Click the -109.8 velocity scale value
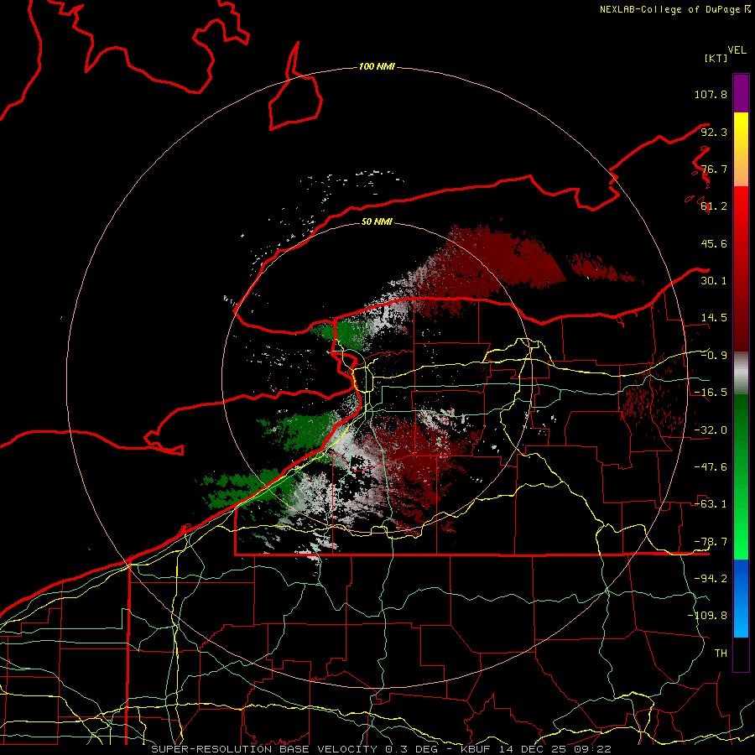The height and width of the screenshot is (755, 755). tap(707, 616)
